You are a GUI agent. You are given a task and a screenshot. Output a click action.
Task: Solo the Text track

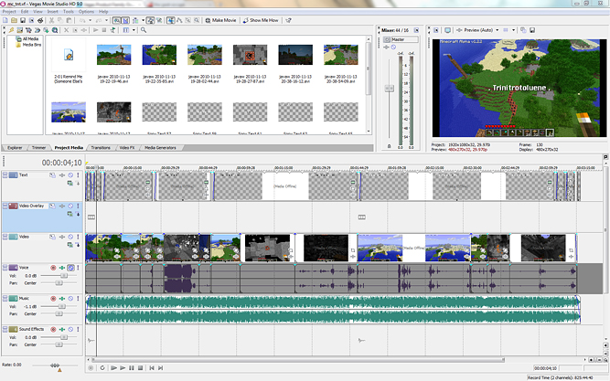(x=78, y=175)
